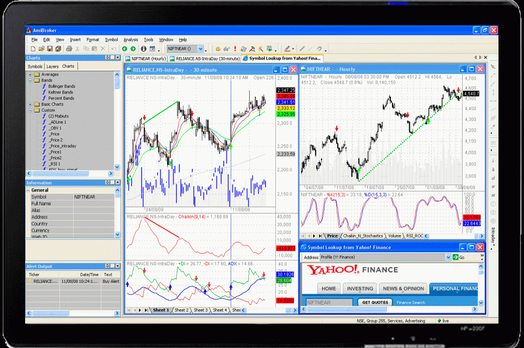Click the red exclamation mark icon
This screenshot has height=348, width=524.
(235, 49)
